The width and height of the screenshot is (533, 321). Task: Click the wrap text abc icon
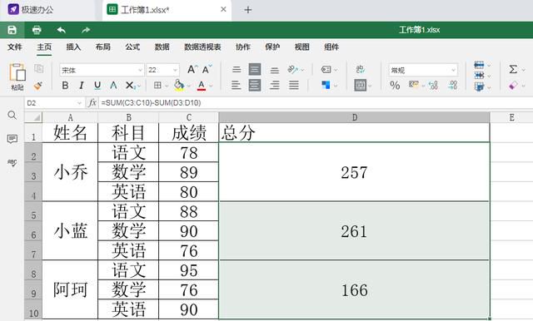pos(361,69)
